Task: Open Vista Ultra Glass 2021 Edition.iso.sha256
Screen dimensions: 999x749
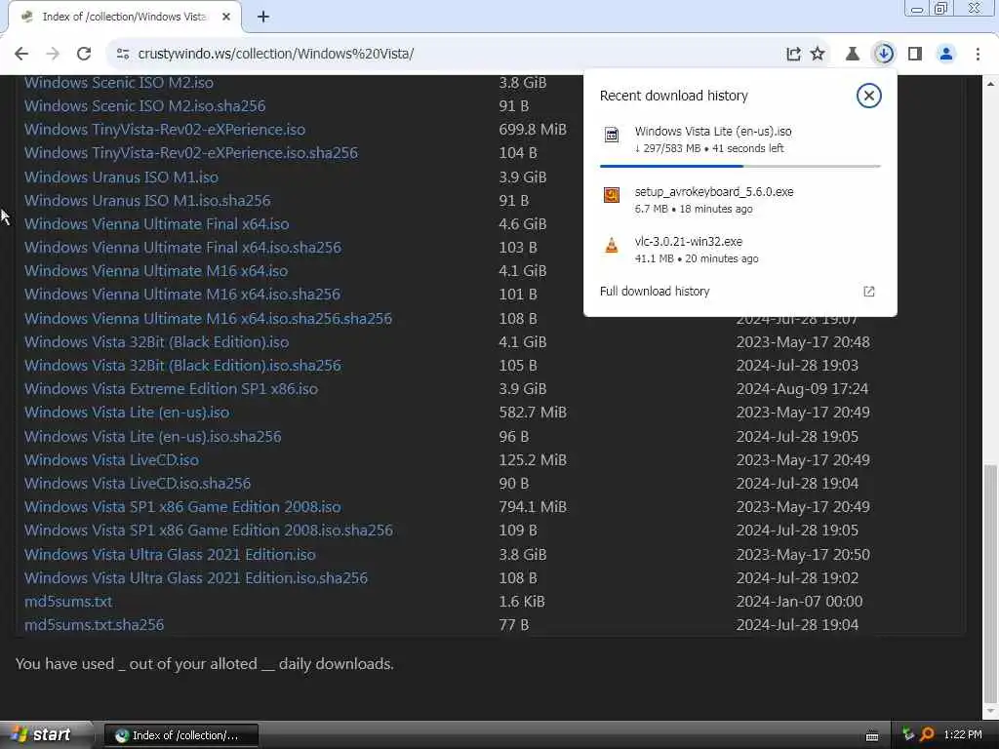Action: (x=196, y=578)
